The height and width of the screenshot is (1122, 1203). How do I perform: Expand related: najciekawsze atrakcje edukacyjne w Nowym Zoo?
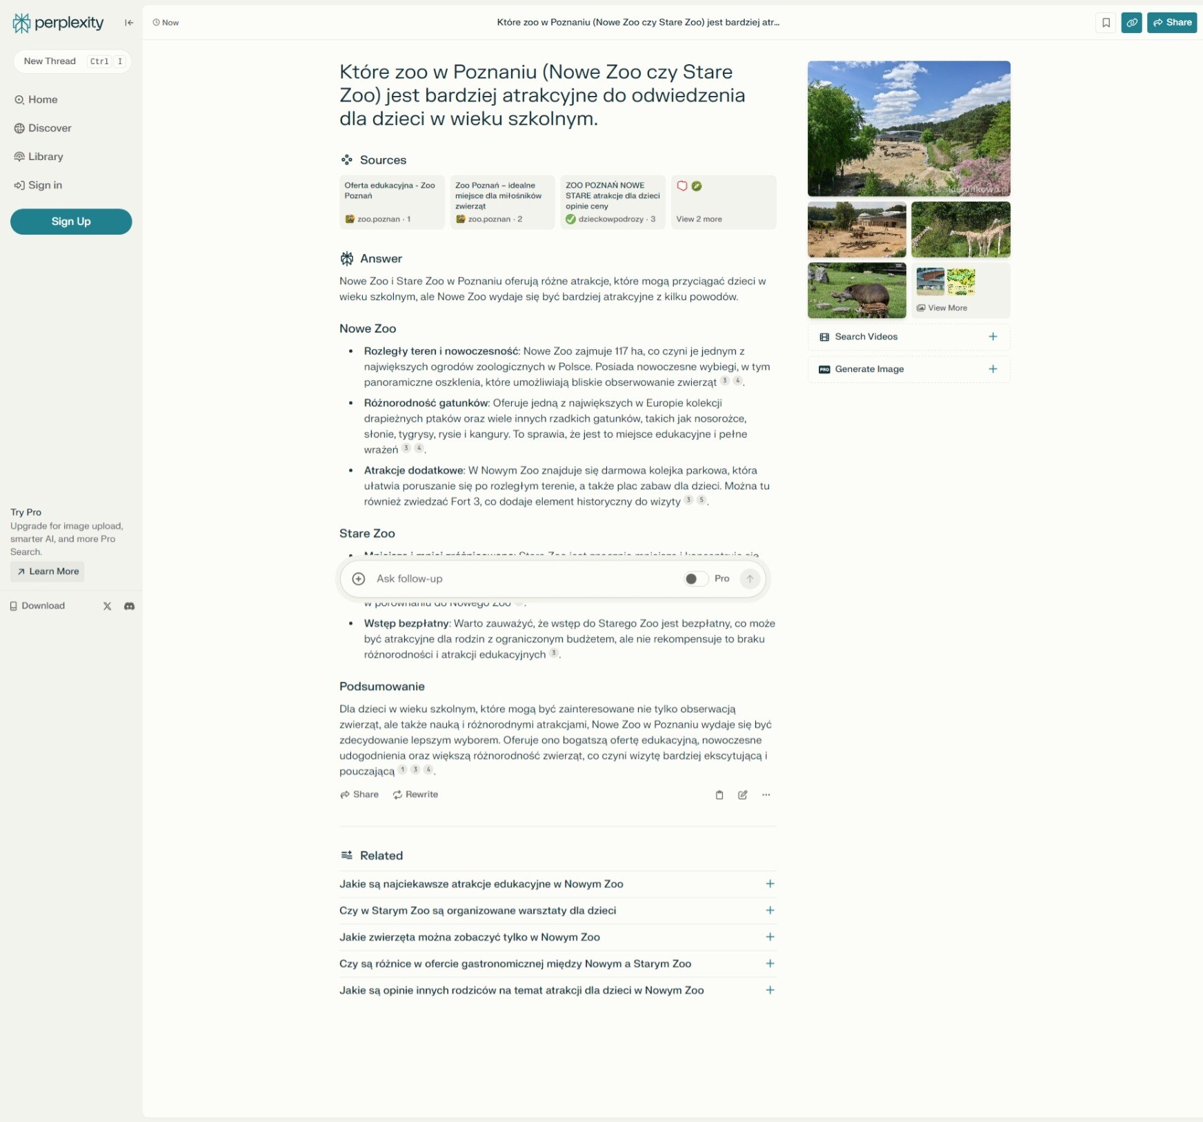pyautogui.click(x=557, y=884)
